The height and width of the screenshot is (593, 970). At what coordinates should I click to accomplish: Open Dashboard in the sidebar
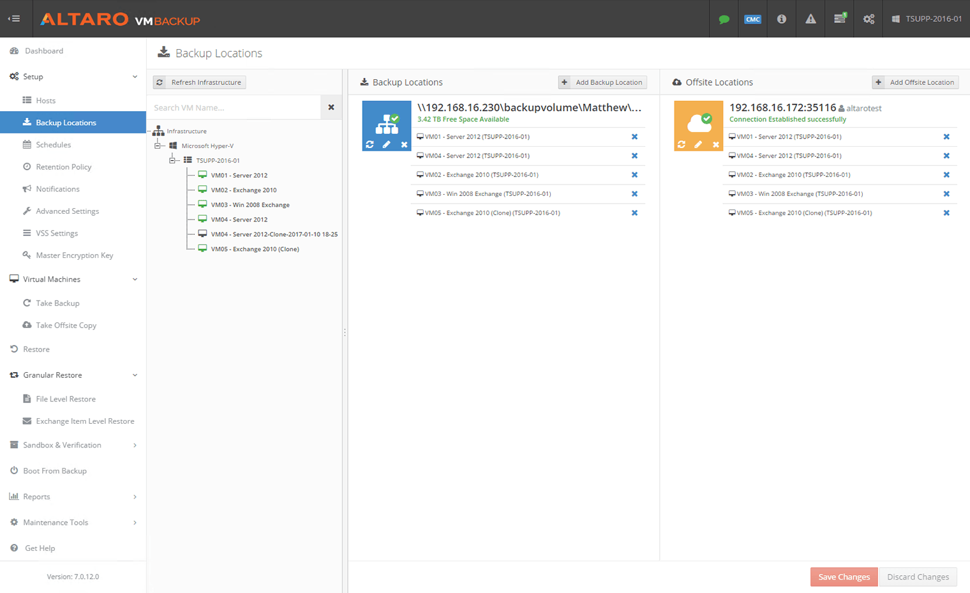pyautogui.click(x=43, y=51)
